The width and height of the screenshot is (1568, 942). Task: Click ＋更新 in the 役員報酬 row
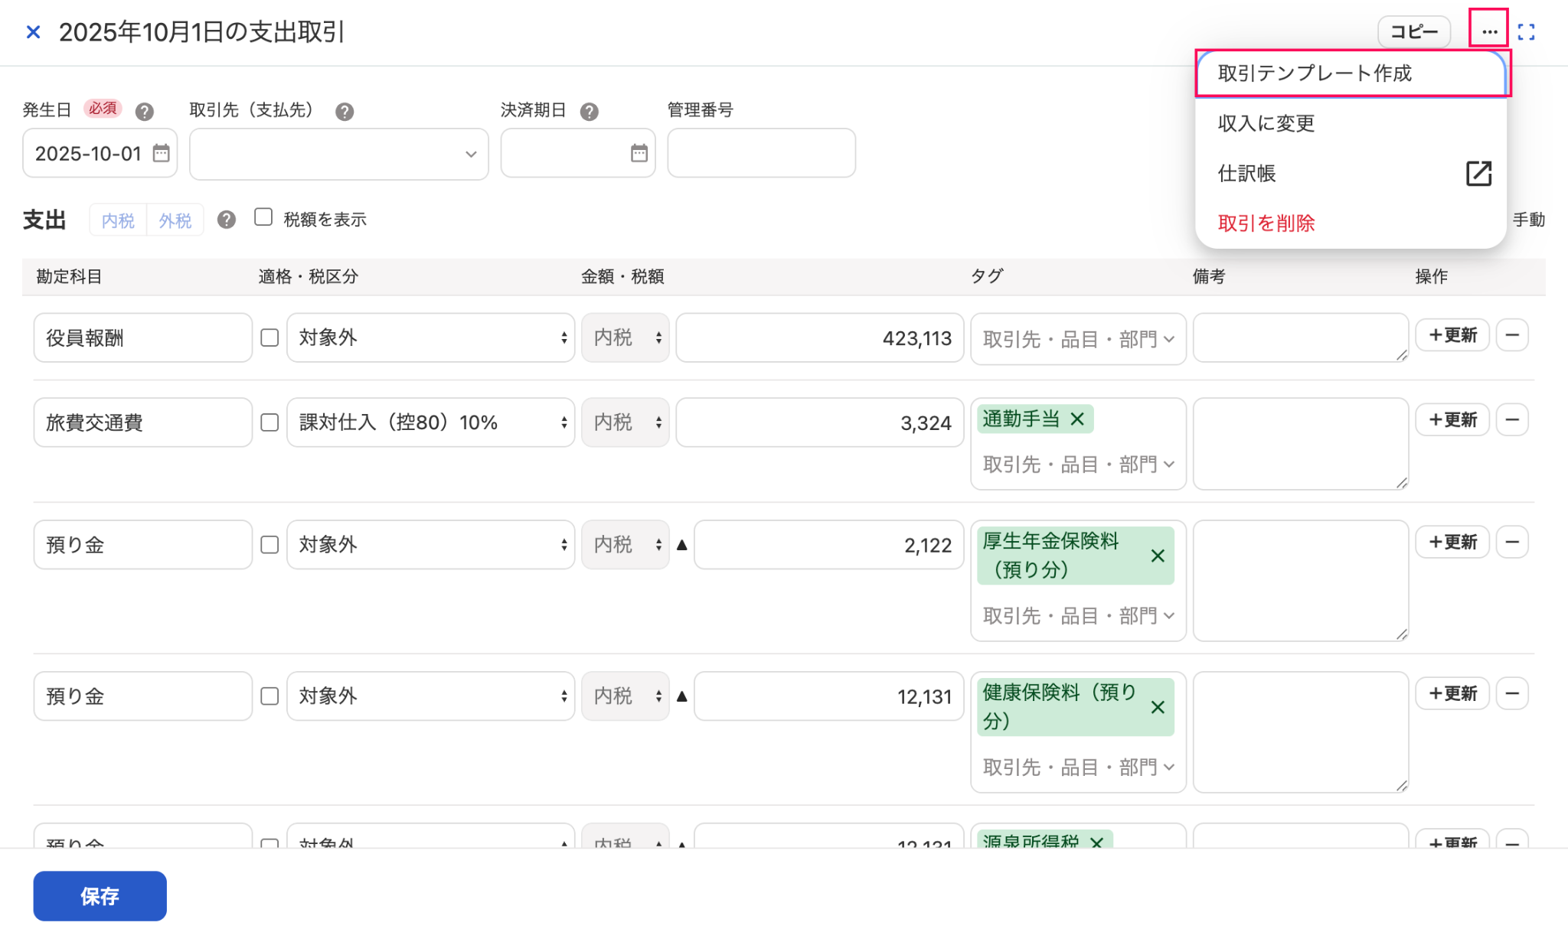(1452, 335)
